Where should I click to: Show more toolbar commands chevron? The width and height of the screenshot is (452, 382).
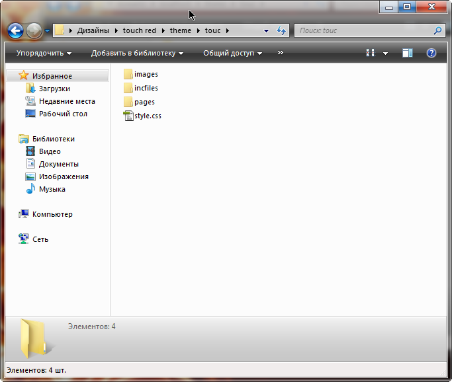click(x=280, y=53)
